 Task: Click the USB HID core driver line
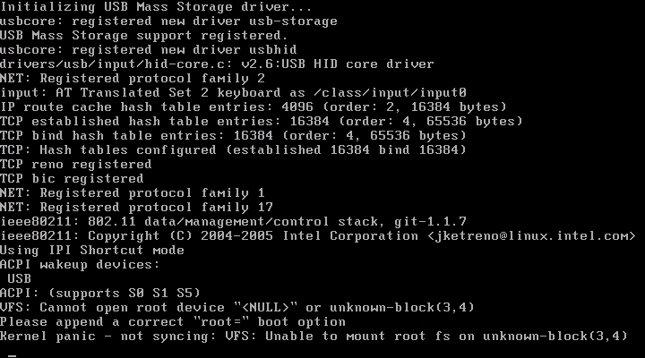click(217, 64)
